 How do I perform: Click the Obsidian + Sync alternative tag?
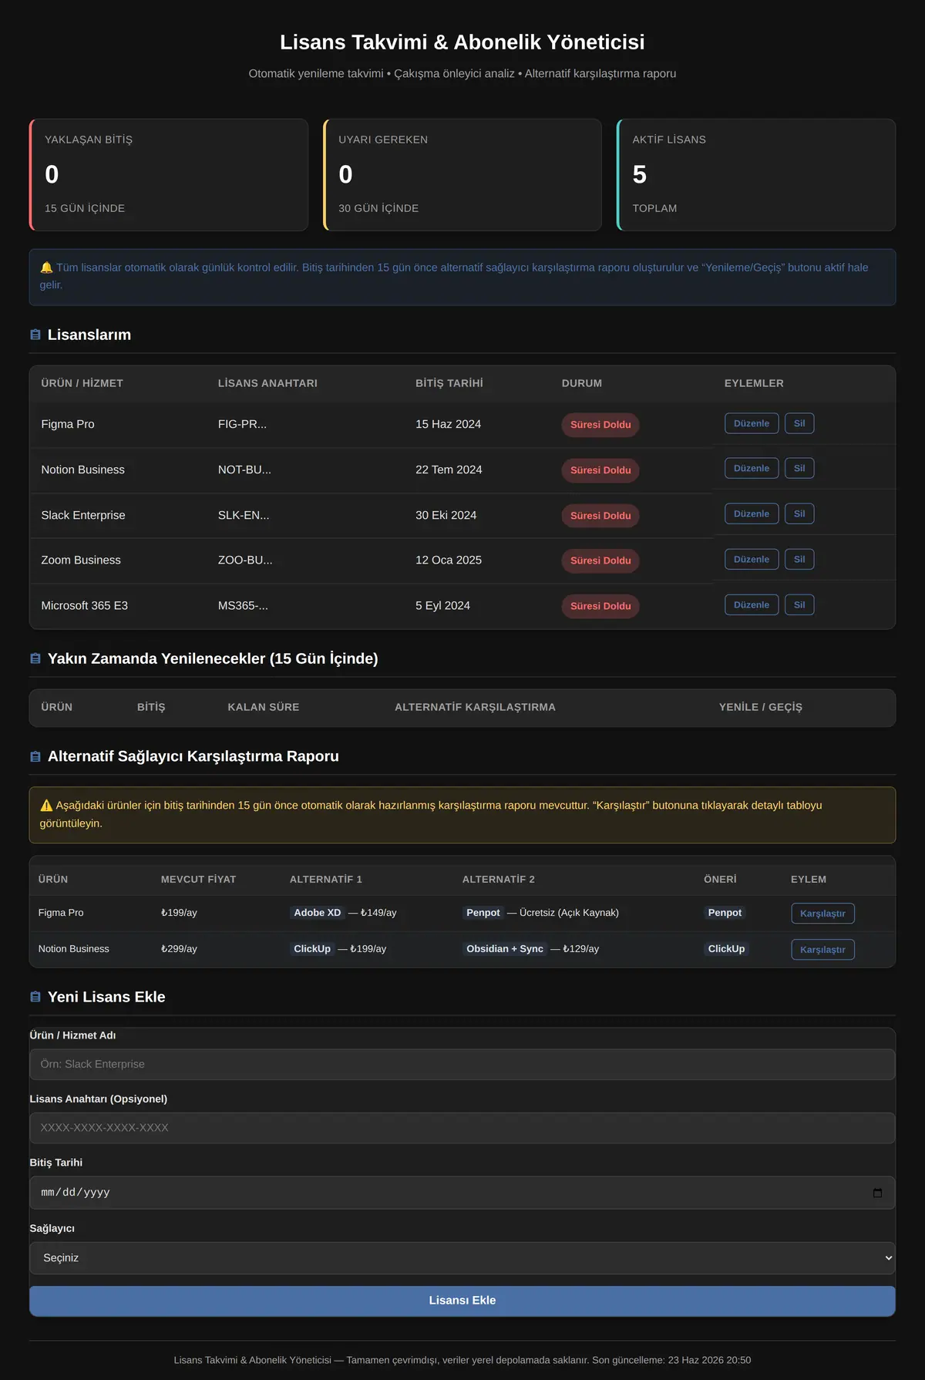(x=505, y=949)
